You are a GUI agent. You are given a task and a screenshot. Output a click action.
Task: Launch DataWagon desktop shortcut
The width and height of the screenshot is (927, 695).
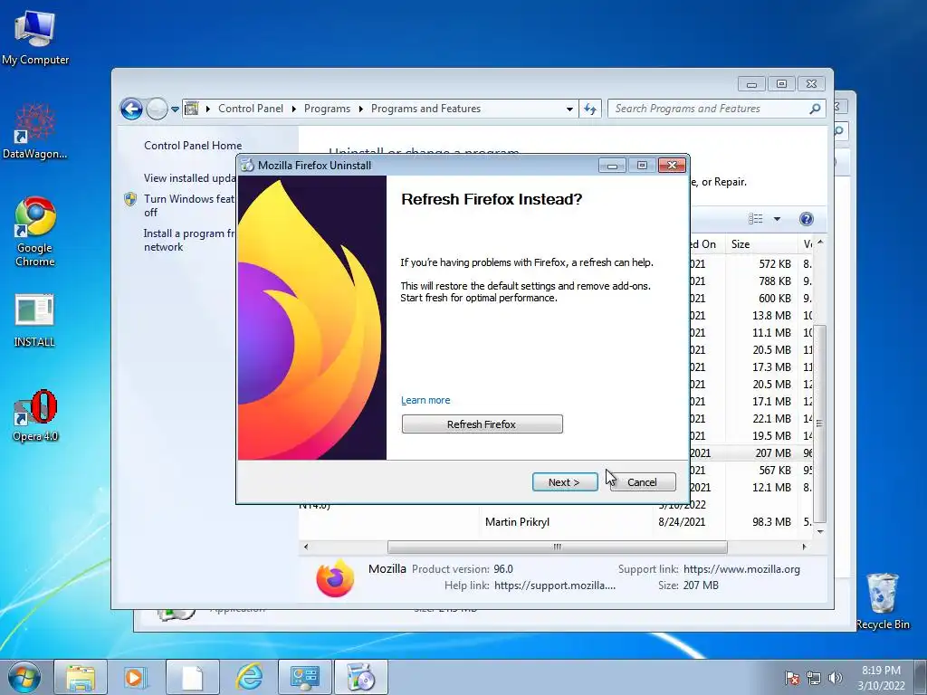(x=34, y=130)
